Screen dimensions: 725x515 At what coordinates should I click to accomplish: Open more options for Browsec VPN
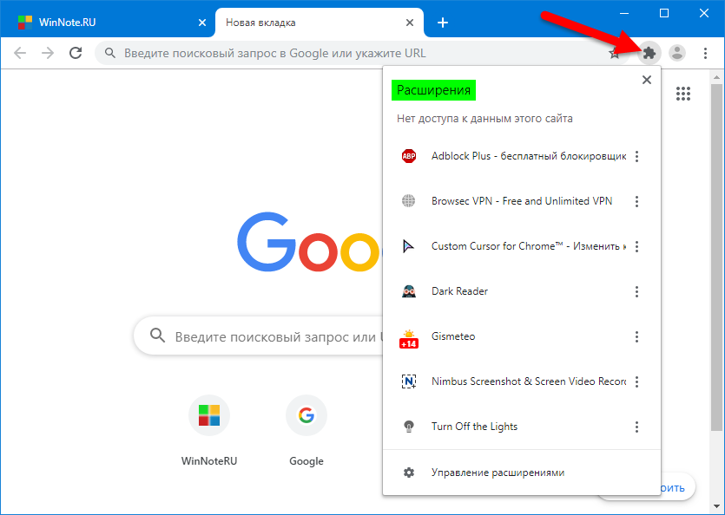[x=636, y=201]
